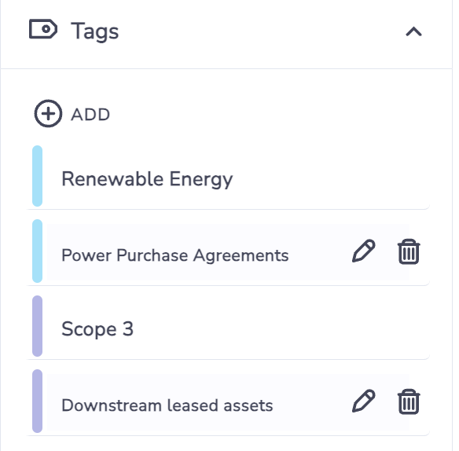Click the purple color bar beside Scope 3
The image size is (459, 451).
pyautogui.click(x=37, y=326)
